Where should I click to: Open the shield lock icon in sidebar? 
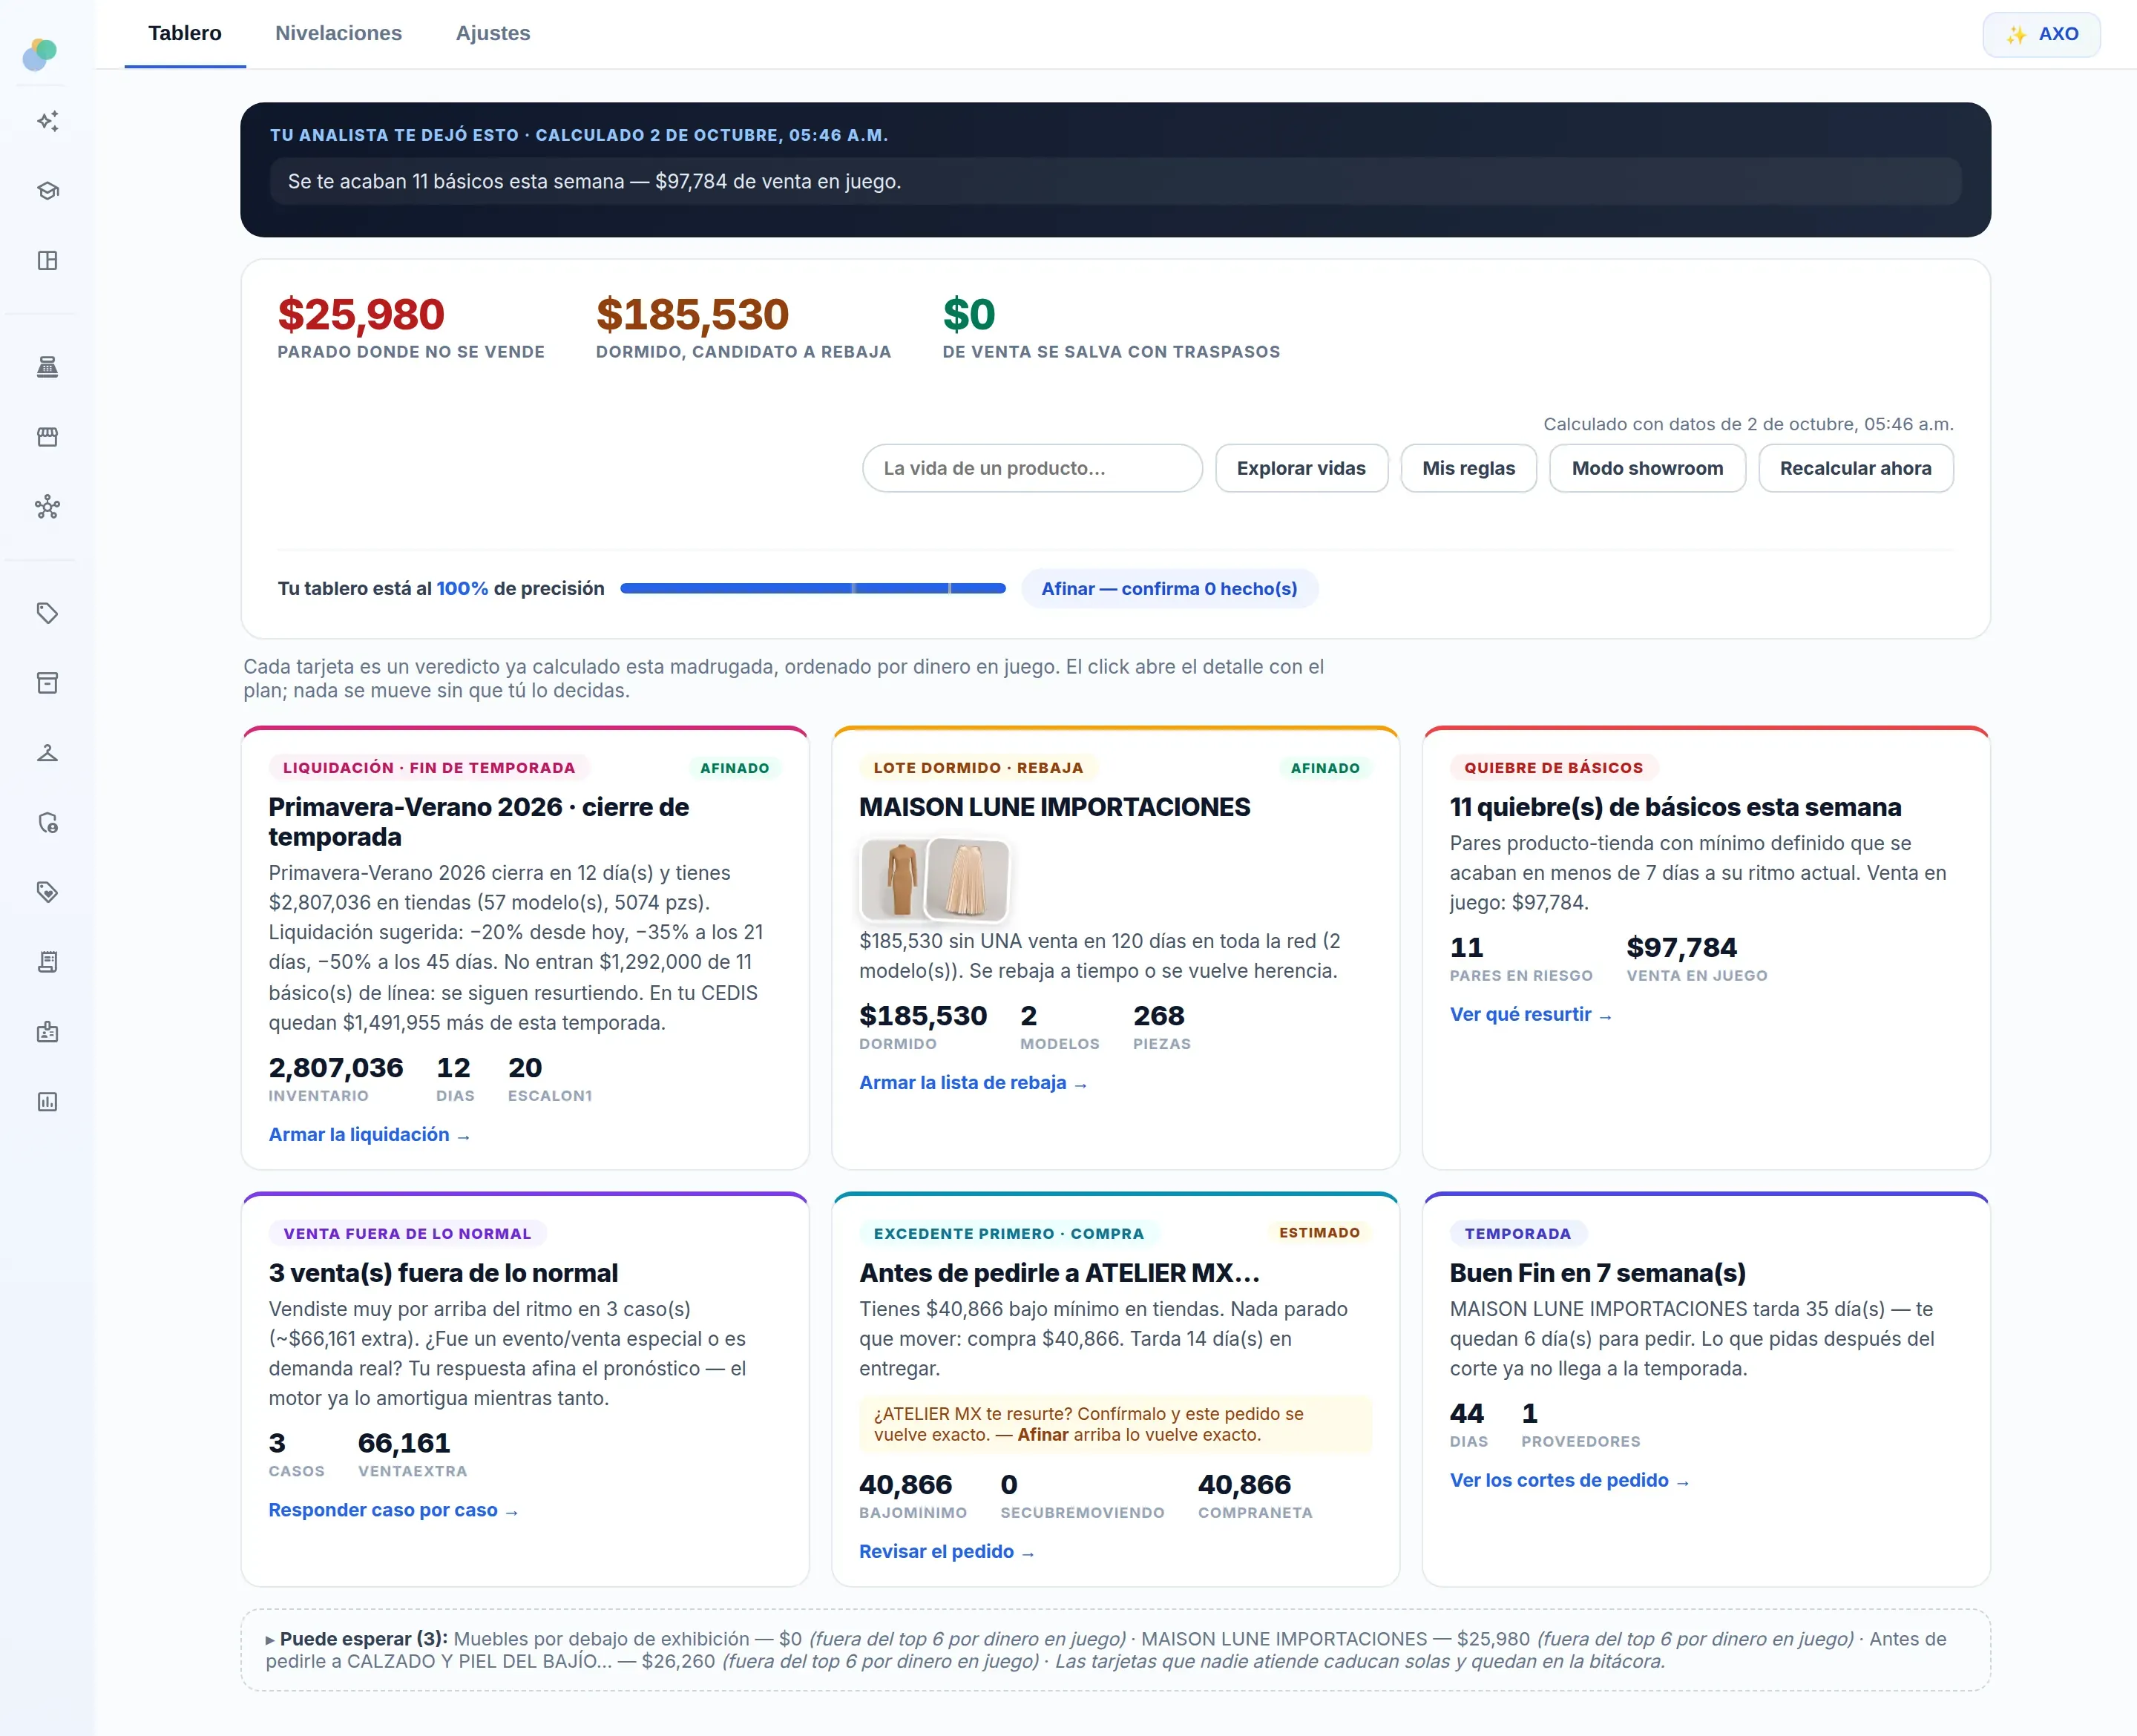[x=47, y=823]
